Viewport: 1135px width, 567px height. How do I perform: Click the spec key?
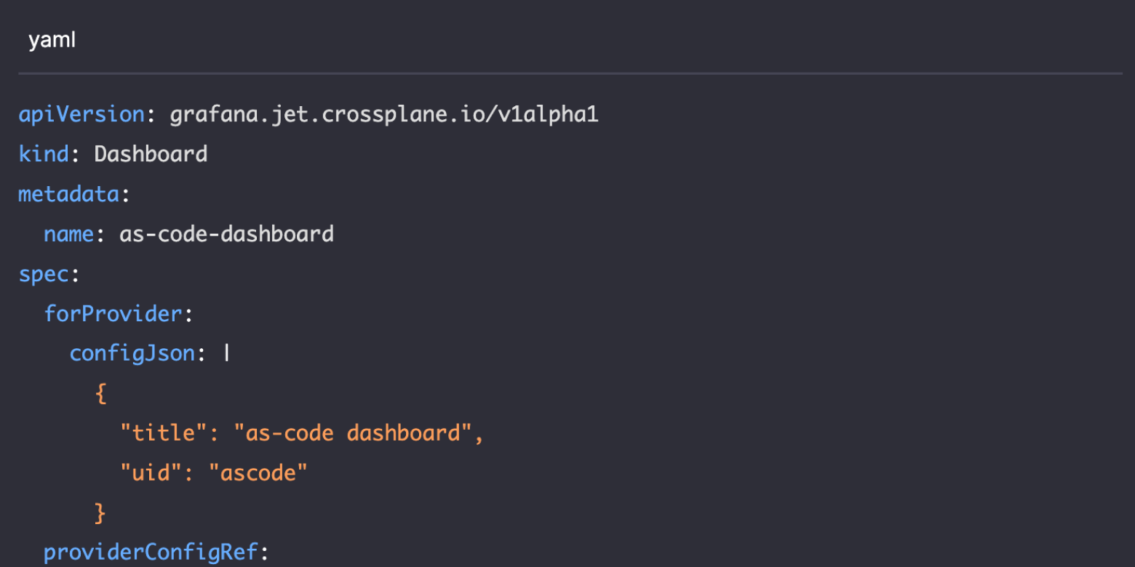(x=43, y=274)
